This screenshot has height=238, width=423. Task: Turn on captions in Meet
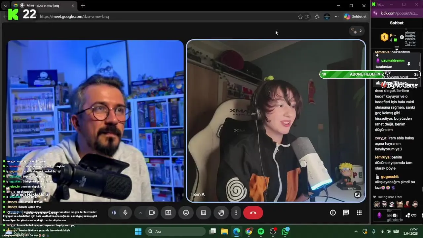(204, 213)
